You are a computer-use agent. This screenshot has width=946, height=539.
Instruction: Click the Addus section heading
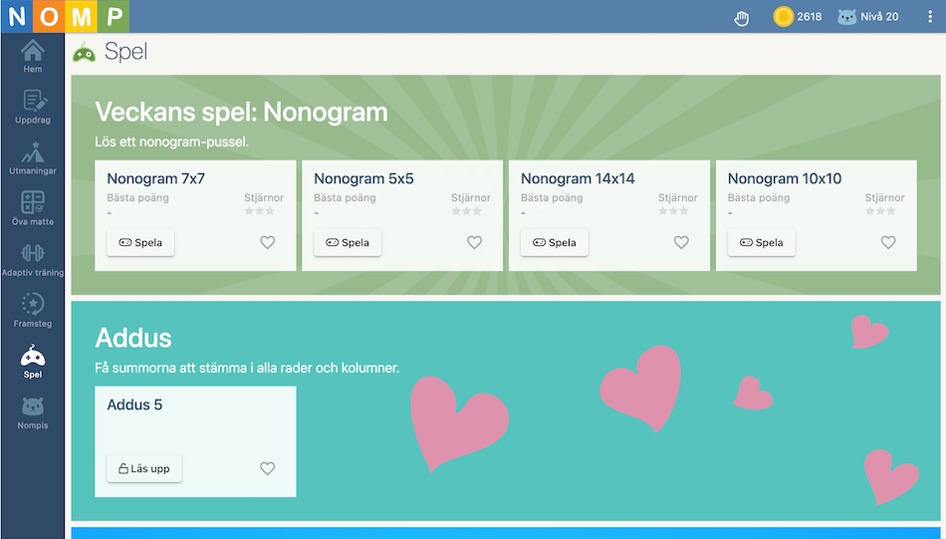(x=133, y=338)
